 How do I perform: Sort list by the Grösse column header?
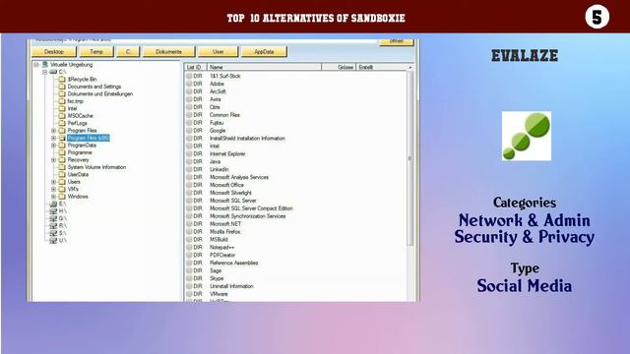pos(339,67)
